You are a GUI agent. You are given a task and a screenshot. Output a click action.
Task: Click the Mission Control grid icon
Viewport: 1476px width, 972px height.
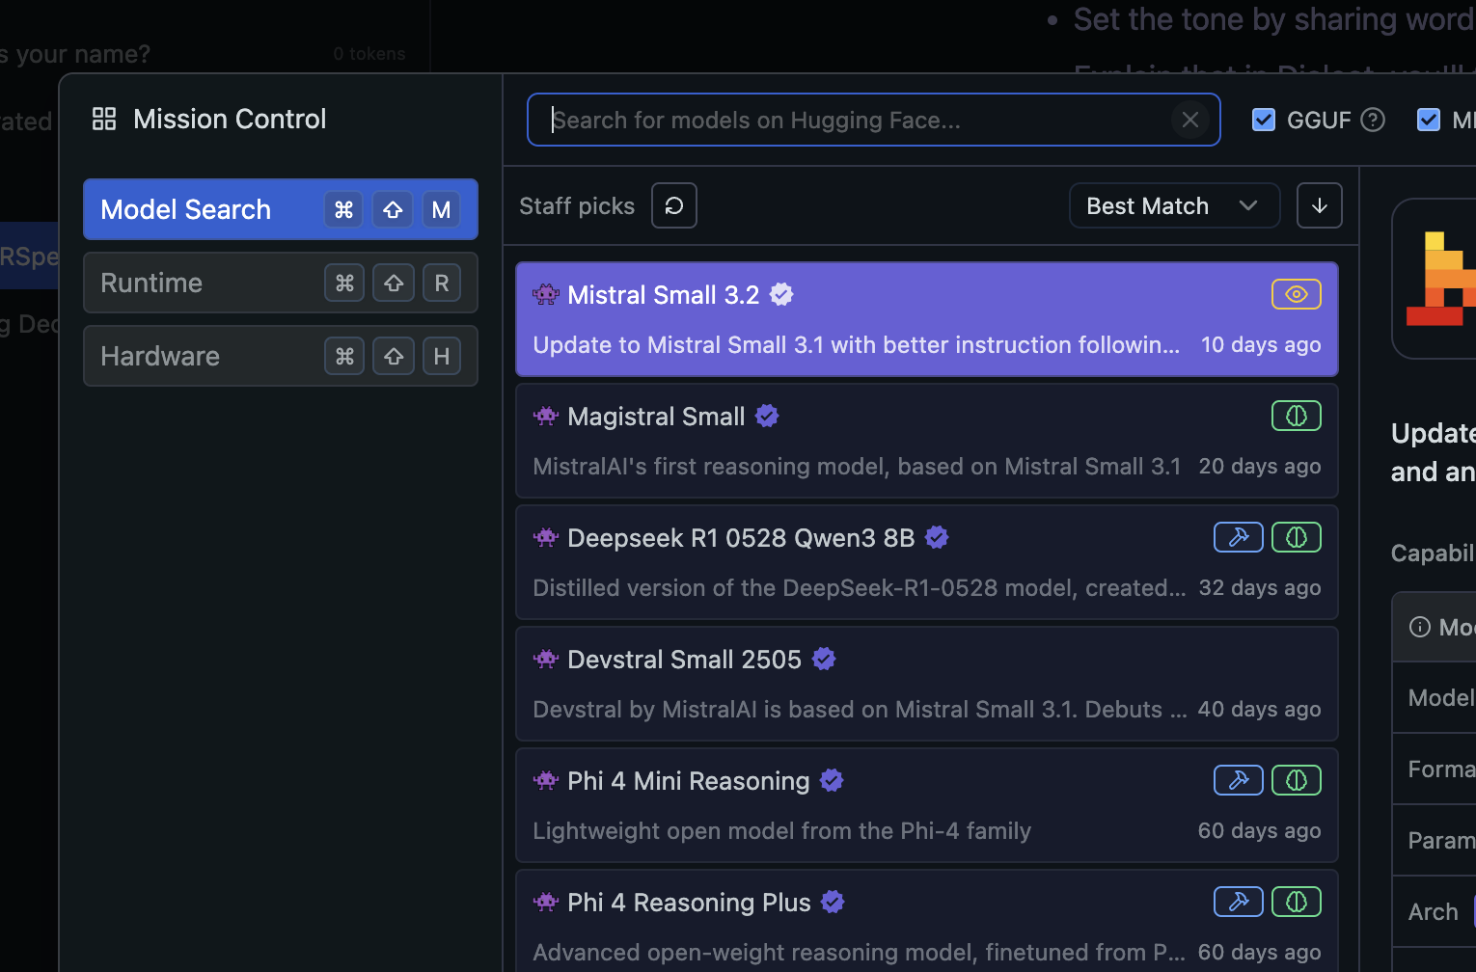(104, 119)
